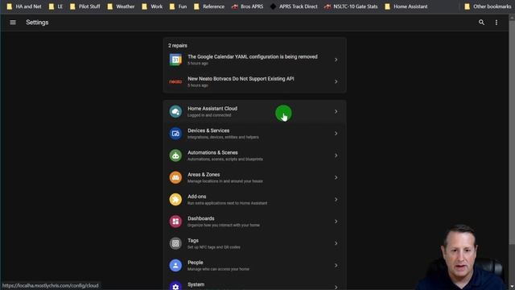The width and height of the screenshot is (515, 290).
Task: Click the chevron for Dashboards
Action: [x=336, y=222]
